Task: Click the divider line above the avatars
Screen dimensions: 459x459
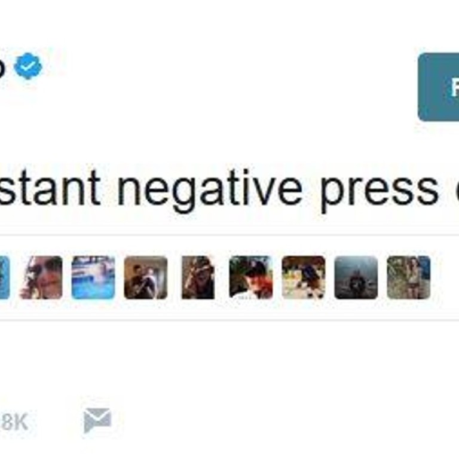Action: click(x=229, y=235)
